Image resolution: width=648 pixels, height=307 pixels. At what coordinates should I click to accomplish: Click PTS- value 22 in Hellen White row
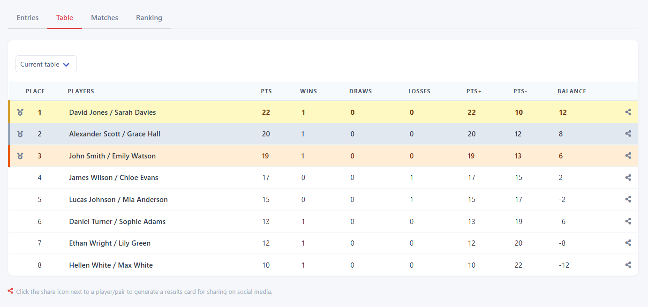click(518, 265)
